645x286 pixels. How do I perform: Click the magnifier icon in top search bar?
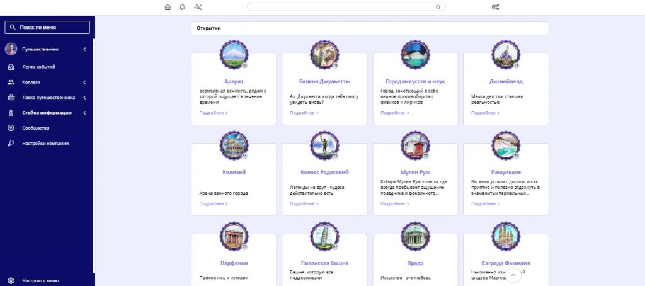coord(438,8)
